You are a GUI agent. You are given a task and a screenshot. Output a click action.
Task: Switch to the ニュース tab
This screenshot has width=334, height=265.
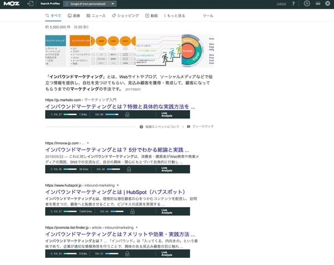(x=96, y=16)
